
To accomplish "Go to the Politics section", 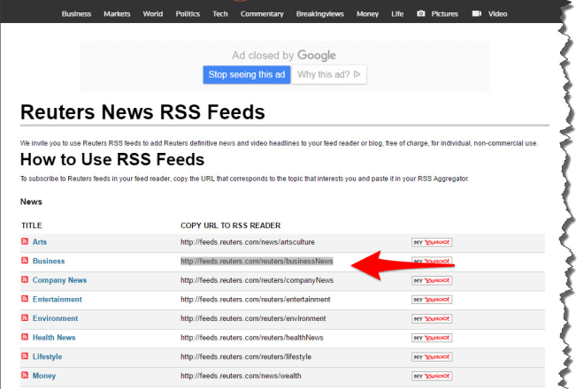I will (188, 14).
